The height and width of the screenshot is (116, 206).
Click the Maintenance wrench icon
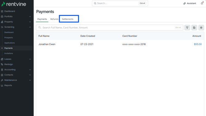2,80
